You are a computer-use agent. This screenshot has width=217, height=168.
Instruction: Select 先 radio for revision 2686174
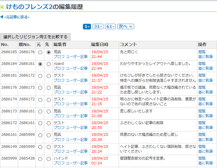click(49, 100)
